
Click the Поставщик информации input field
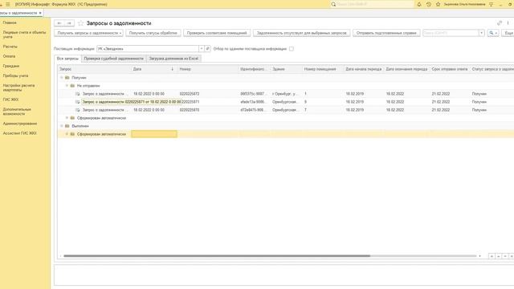tap(148, 48)
